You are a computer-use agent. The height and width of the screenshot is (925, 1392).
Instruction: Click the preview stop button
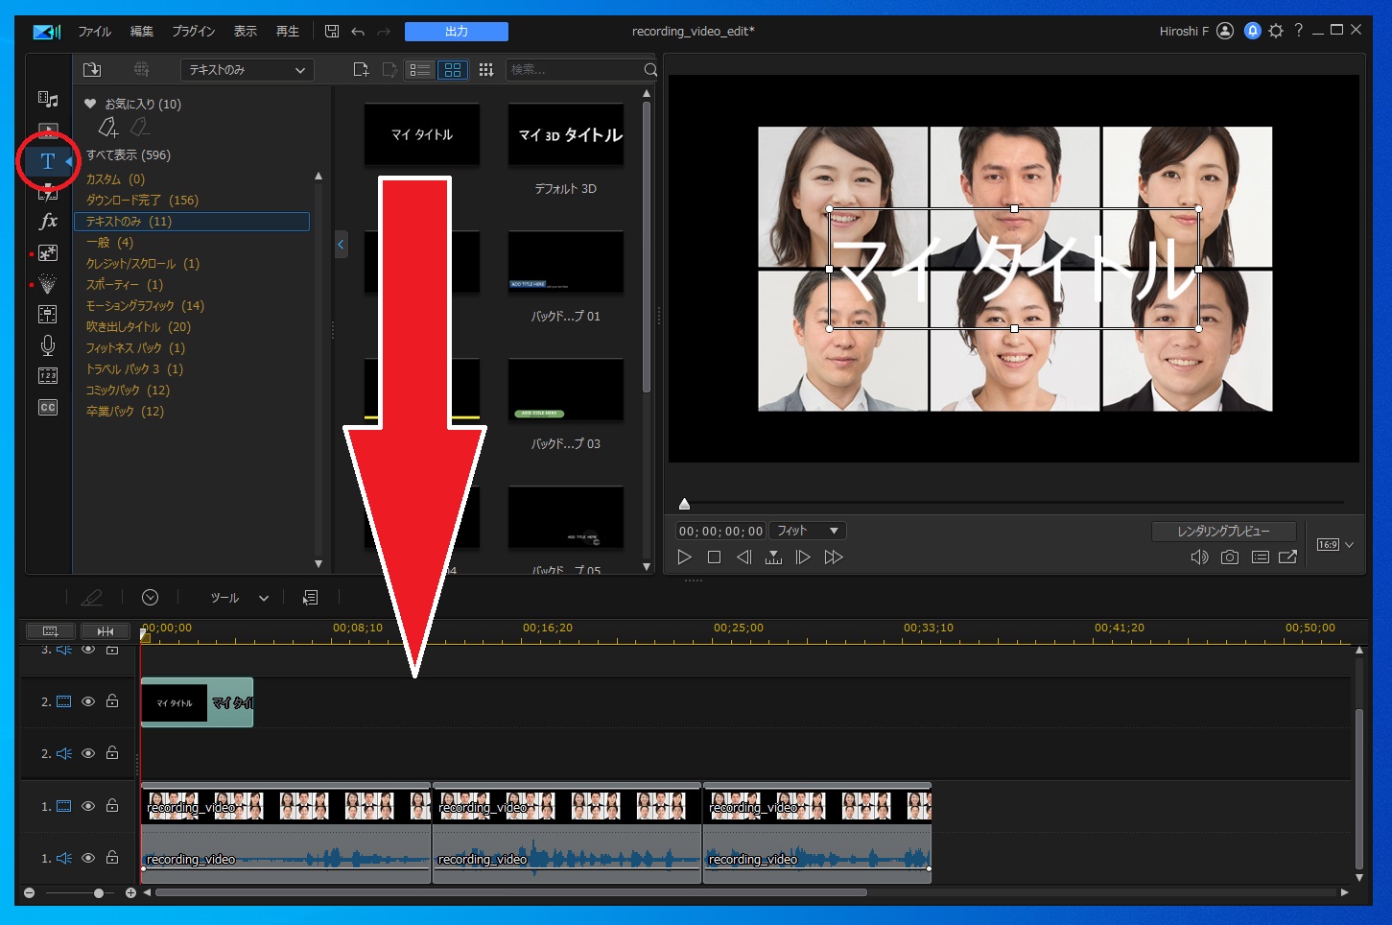click(x=714, y=557)
